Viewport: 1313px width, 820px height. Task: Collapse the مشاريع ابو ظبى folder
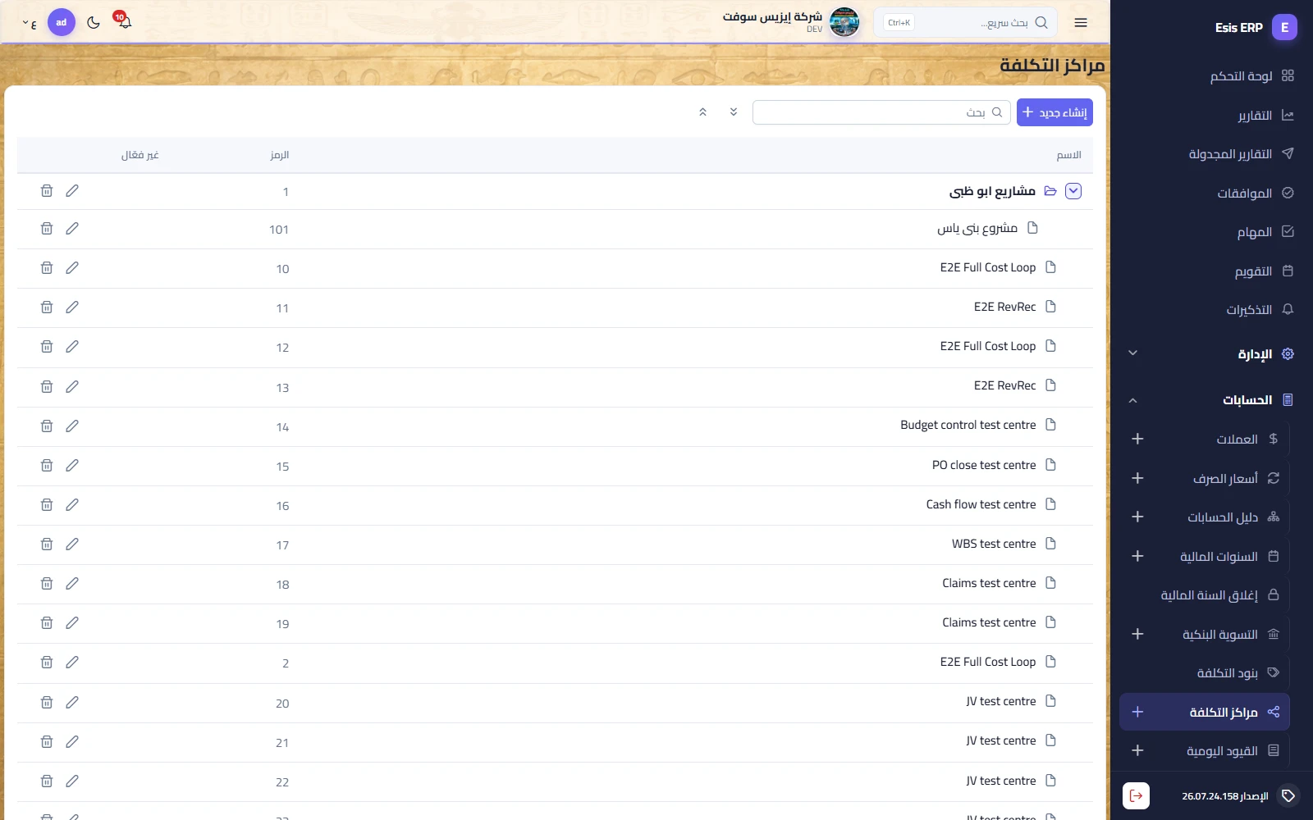tap(1073, 191)
